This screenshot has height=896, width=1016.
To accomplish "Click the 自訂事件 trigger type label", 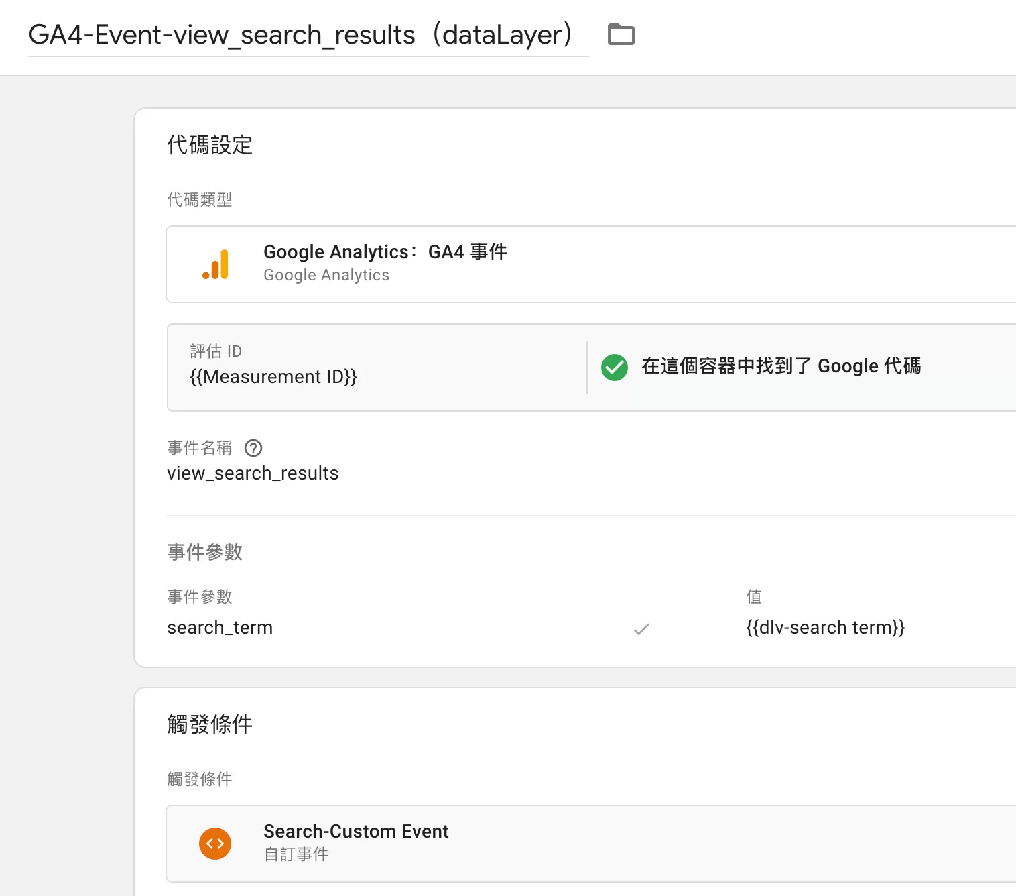I will (x=296, y=854).
